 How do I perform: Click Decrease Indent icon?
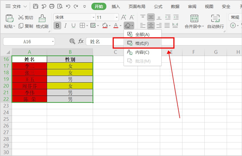(168, 17)
